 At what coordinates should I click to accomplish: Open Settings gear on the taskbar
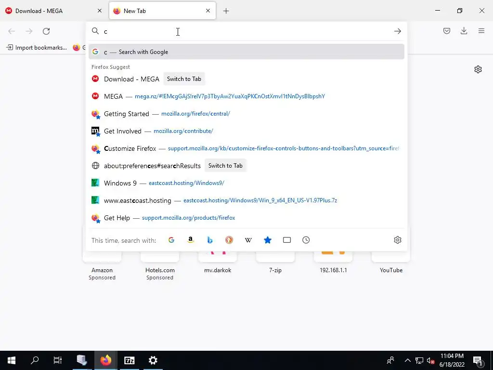(x=153, y=360)
